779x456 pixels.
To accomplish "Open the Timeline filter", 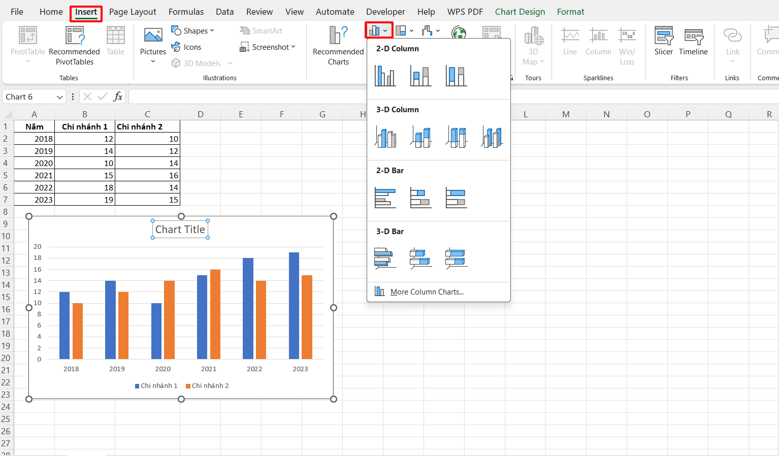I will coord(693,41).
